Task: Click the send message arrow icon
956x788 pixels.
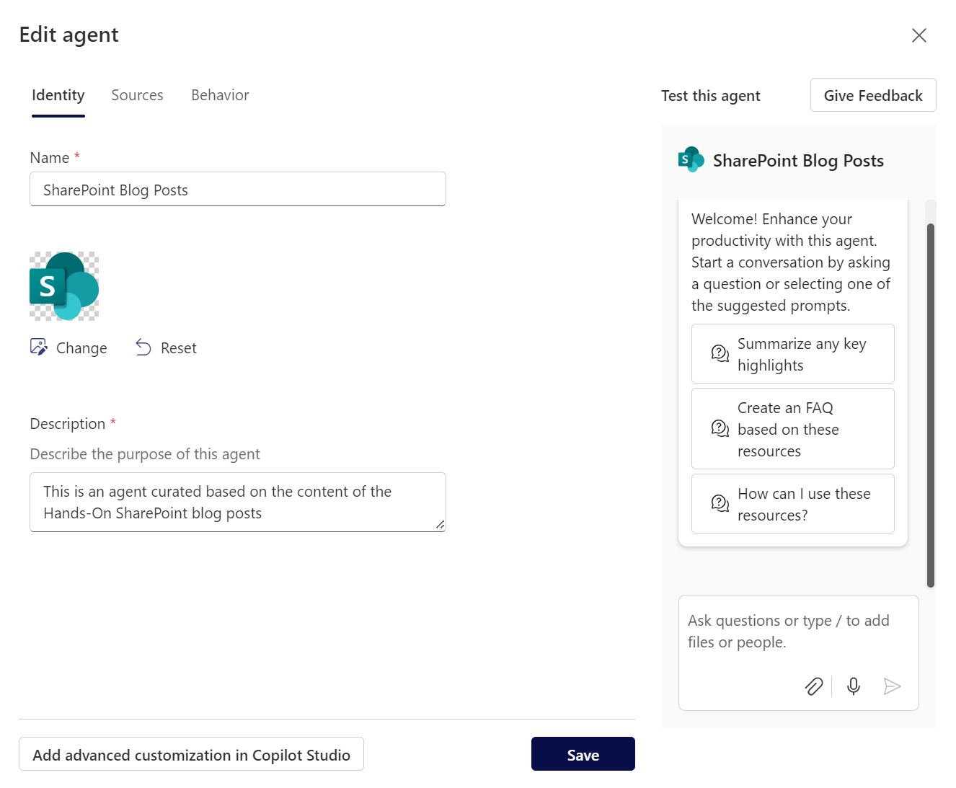Action: pyautogui.click(x=892, y=686)
